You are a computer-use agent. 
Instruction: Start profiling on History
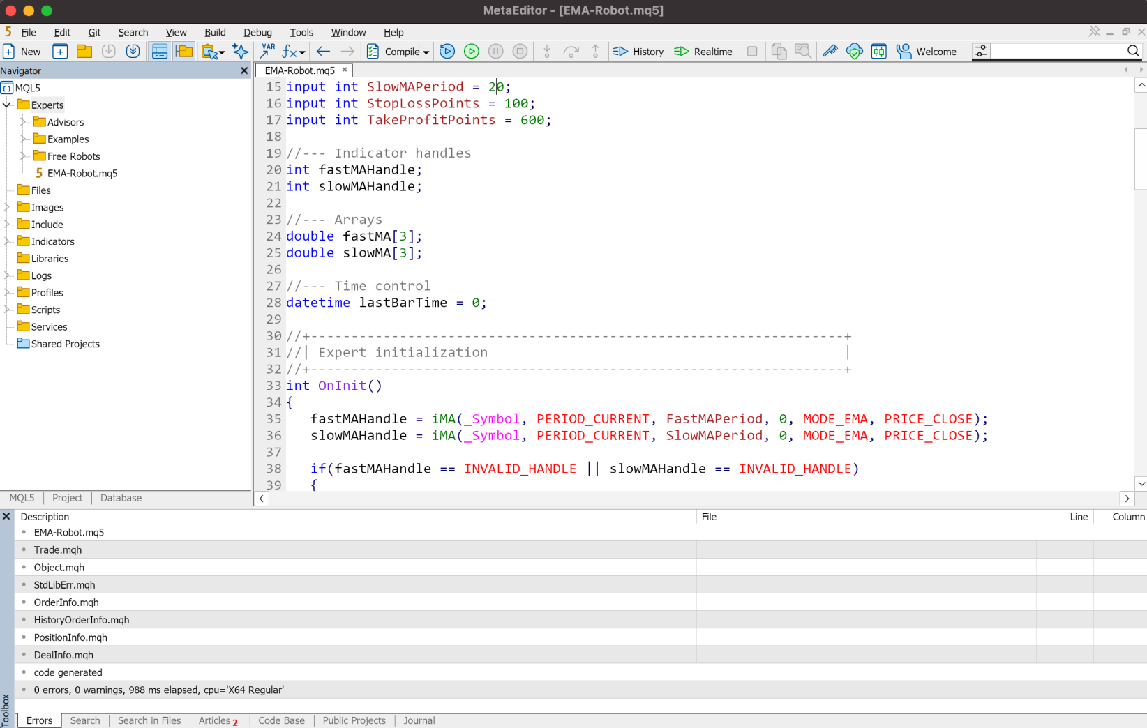click(638, 52)
